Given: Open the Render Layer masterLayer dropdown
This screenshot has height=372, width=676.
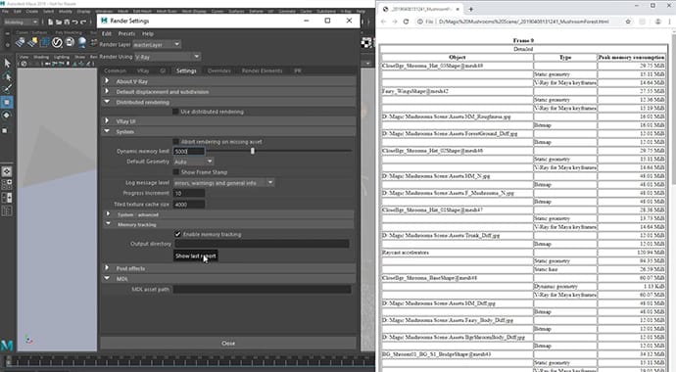Looking at the screenshot, I should 157,44.
